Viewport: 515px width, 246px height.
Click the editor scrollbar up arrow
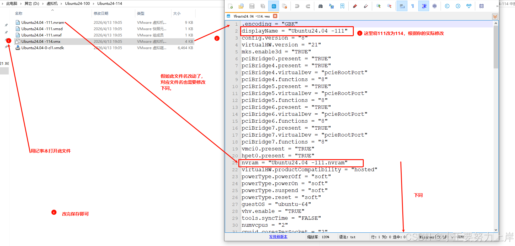click(x=496, y=23)
